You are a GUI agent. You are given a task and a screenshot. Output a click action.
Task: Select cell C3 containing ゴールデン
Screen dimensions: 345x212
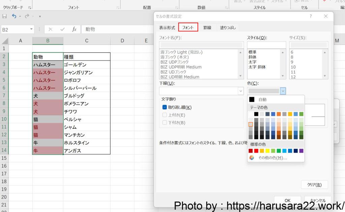point(87,64)
